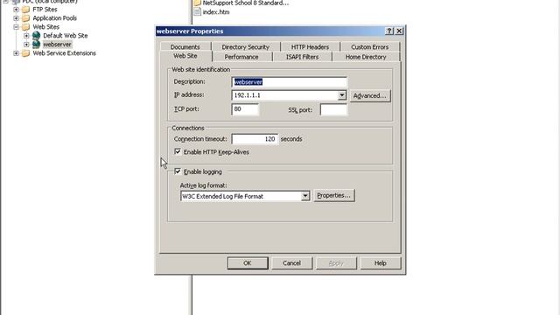Click the webserver site globe icon
The width and height of the screenshot is (560, 315).
pos(36,45)
